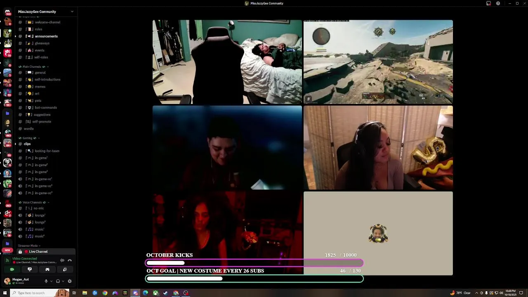Open Discord help

498,3
